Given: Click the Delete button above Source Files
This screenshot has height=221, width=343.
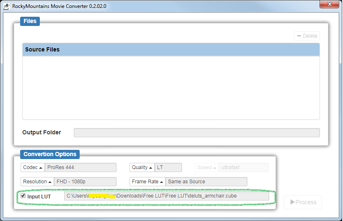Looking at the screenshot, I should coord(307,36).
